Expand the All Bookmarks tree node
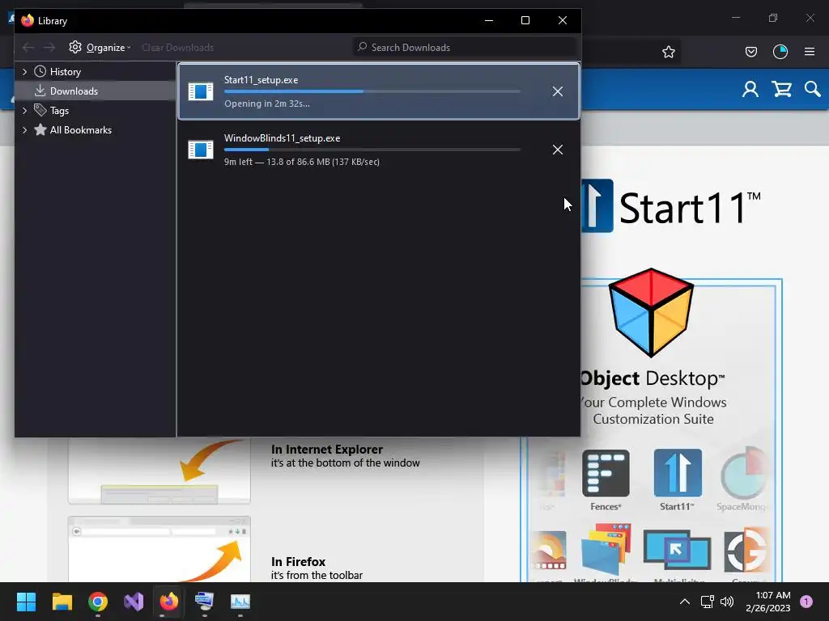This screenshot has width=829, height=621. click(x=24, y=130)
